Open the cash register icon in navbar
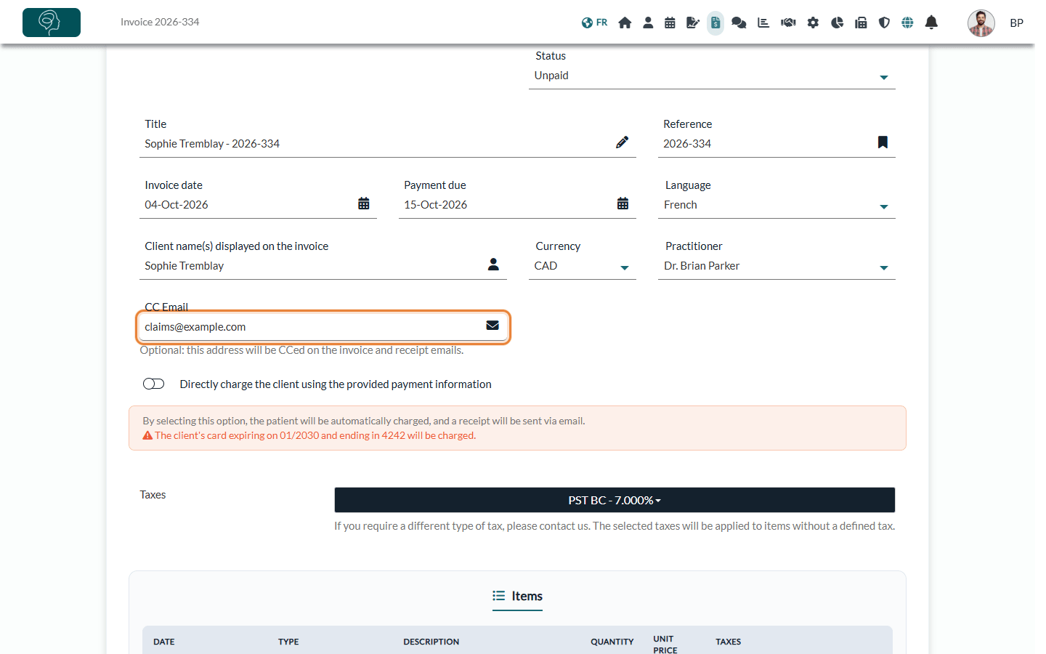1046x654 pixels. (x=861, y=23)
